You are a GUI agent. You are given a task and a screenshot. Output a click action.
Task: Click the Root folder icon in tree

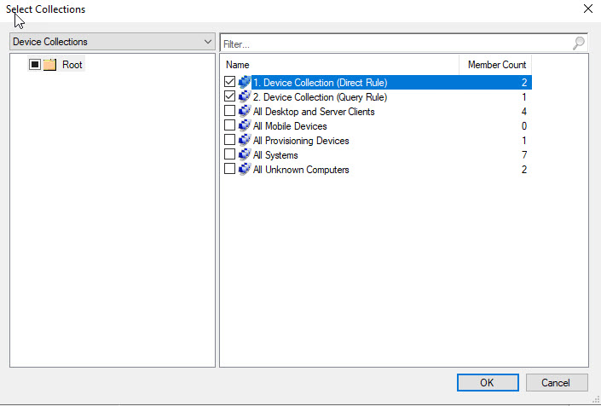click(49, 65)
